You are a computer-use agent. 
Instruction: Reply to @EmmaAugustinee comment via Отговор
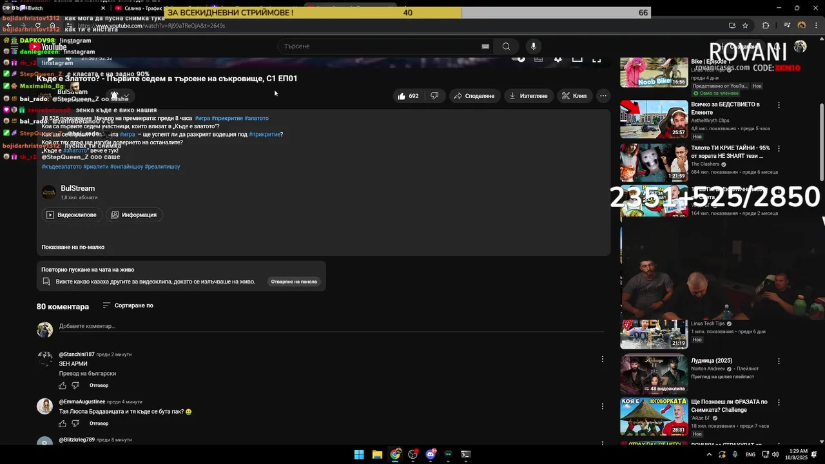(x=99, y=423)
